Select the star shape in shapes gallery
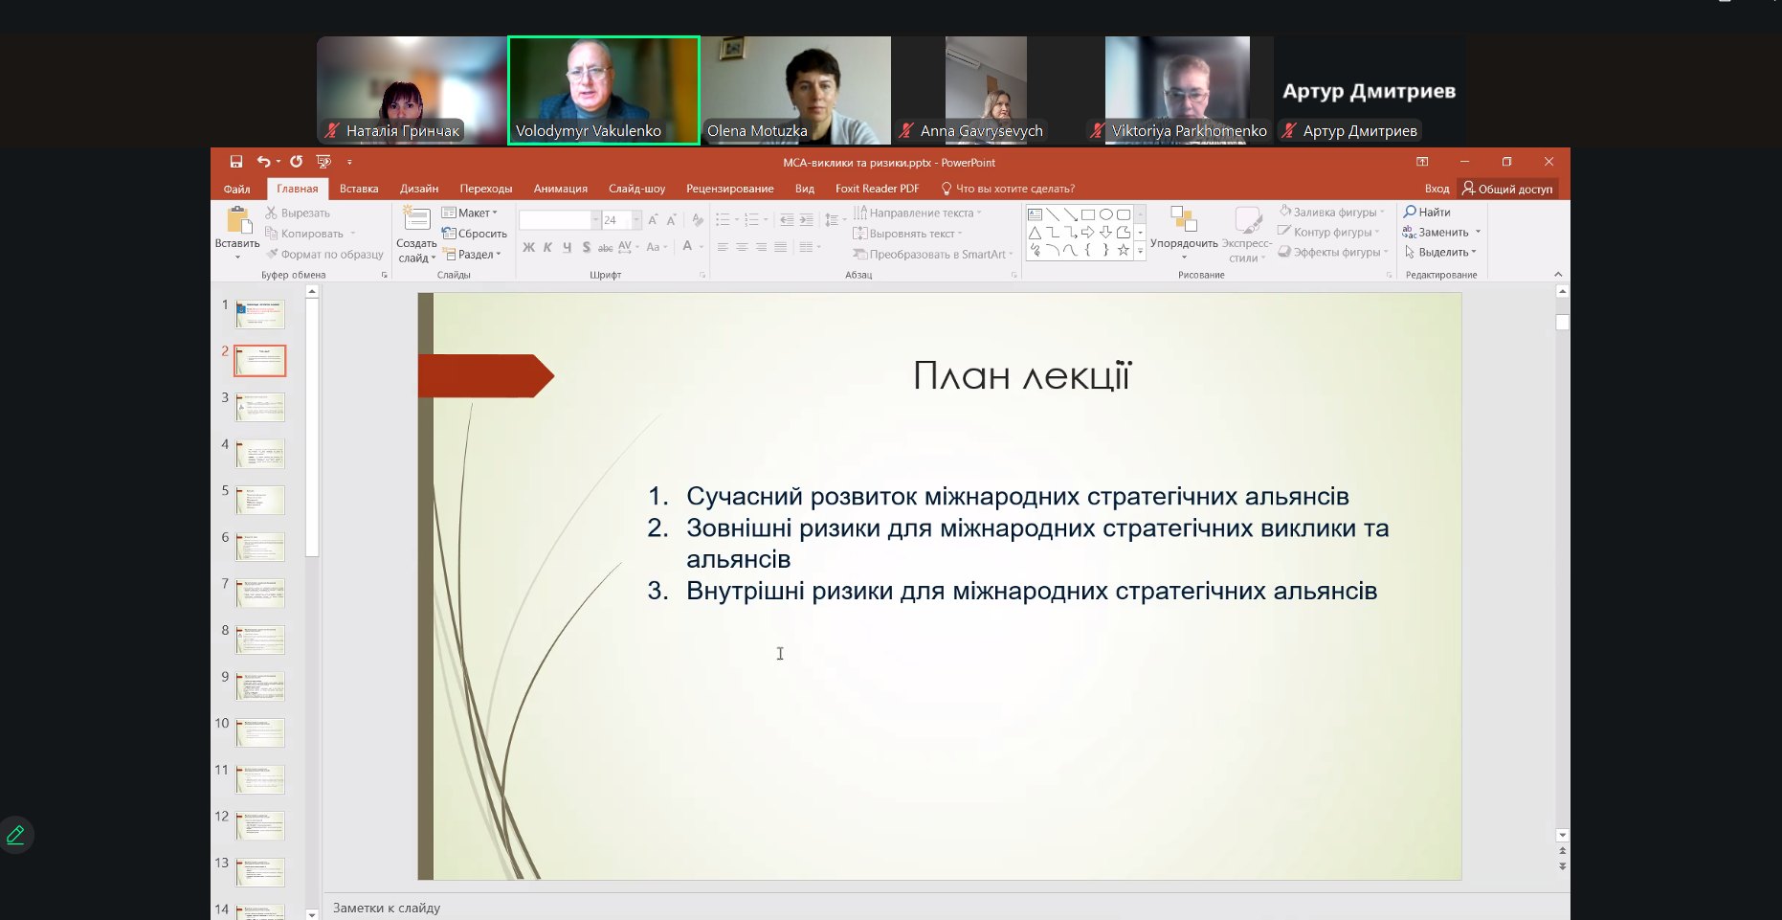1782x920 pixels. pyautogui.click(x=1124, y=250)
